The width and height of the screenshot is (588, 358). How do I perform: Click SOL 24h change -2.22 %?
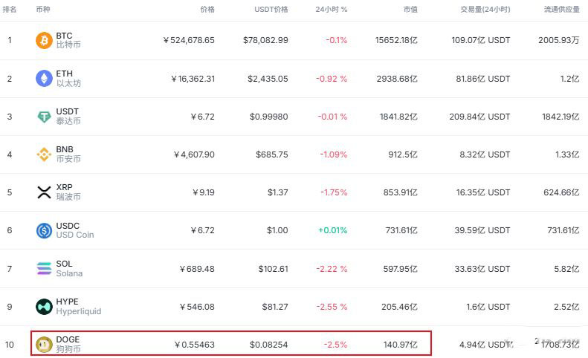tap(332, 269)
